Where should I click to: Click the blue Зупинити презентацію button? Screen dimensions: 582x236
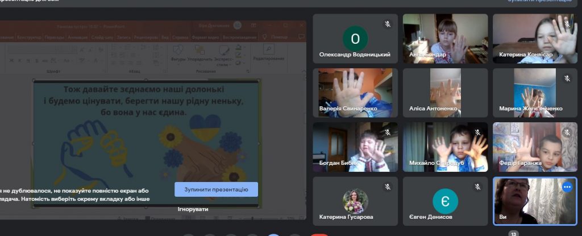click(216, 189)
